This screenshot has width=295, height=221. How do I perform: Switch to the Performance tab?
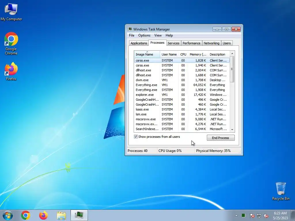191,43
